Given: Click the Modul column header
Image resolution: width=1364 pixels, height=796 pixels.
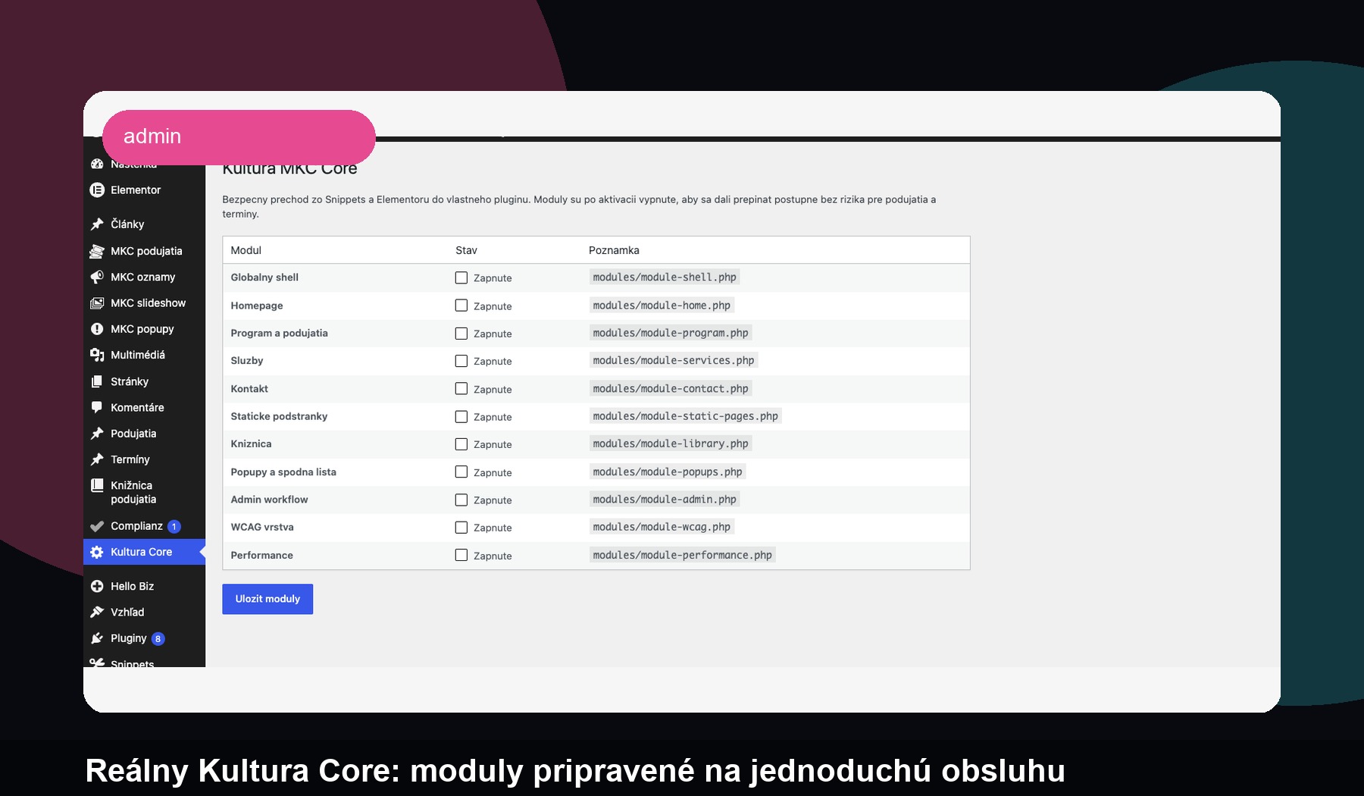Looking at the screenshot, I should pos(246,250).
